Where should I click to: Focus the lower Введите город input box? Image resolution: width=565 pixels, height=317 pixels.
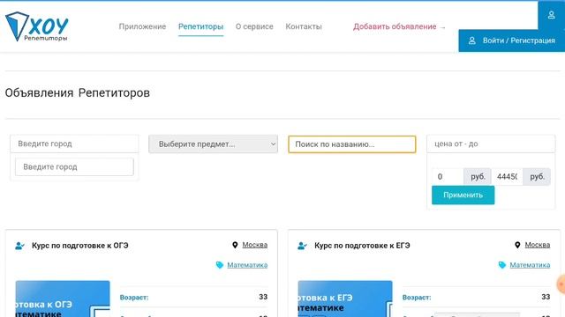(x=74, y=166)
